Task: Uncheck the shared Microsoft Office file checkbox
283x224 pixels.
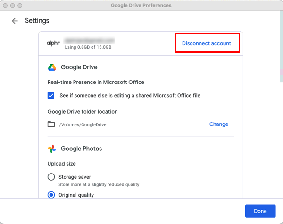Action: coord(51,95)
